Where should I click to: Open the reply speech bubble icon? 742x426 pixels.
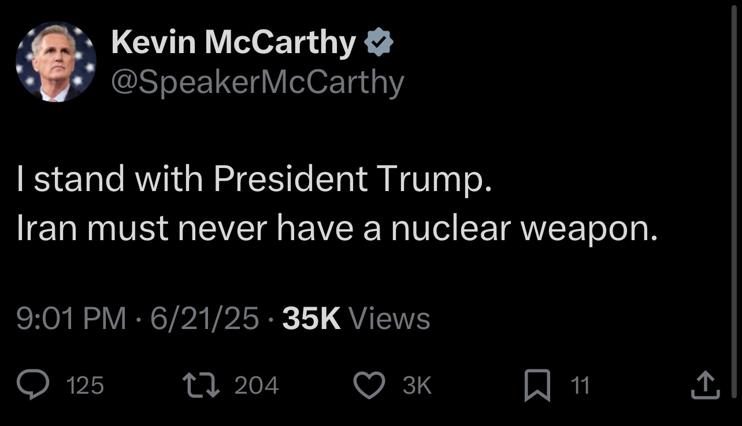[x=32, y=385]
